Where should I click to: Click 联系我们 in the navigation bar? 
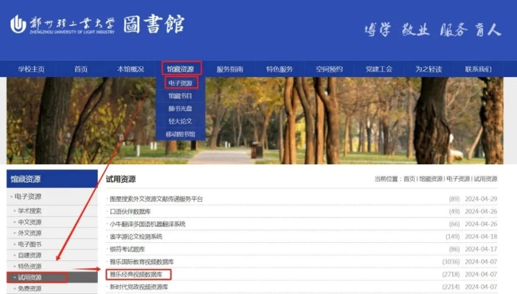(x=478, y=69)
